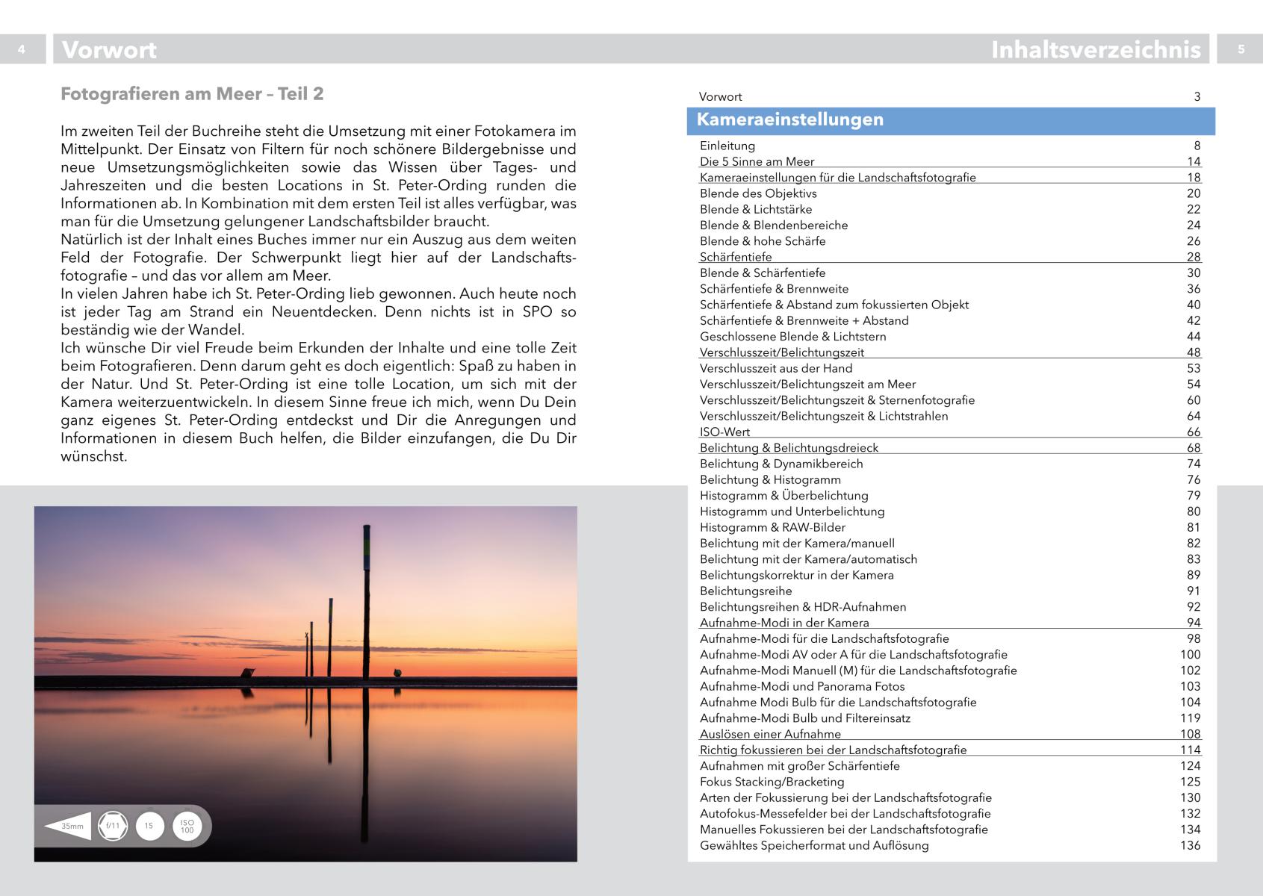Open the sunset beach photo

pyautogui.click(x=305, y=657)
